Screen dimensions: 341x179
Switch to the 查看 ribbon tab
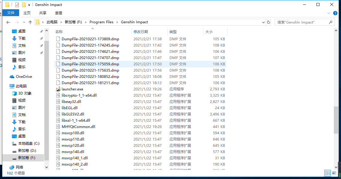coord(58,13)
